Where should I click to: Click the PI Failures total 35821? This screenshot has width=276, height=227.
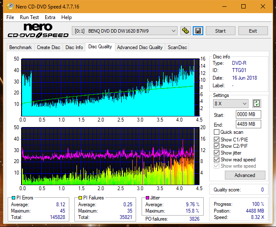(x=126, y=217)
